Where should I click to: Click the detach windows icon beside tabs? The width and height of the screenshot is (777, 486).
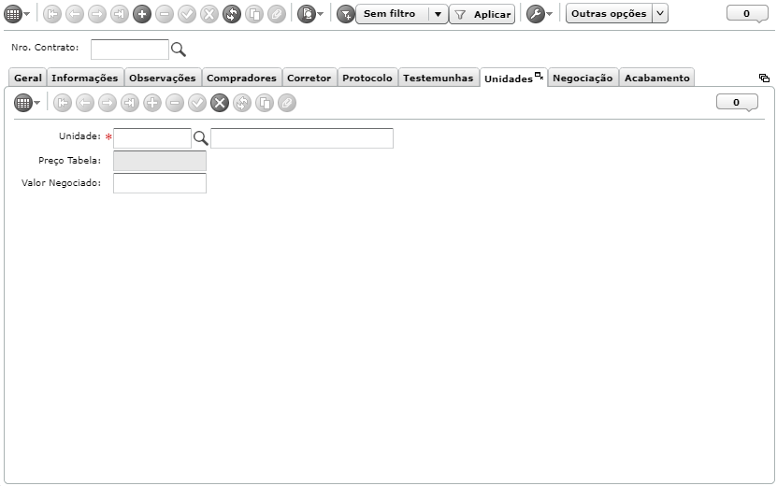[x=764, y=78]
